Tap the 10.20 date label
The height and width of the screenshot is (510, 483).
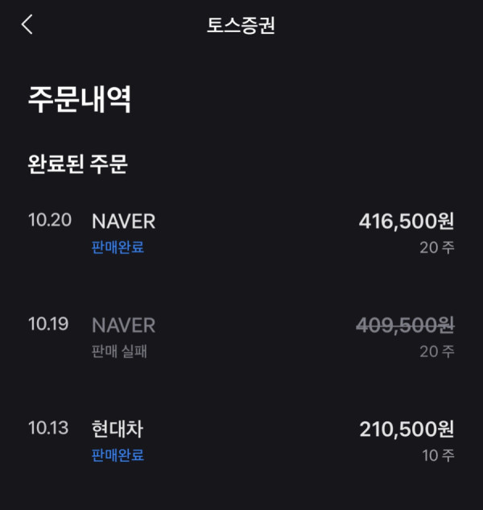click(x=50, y=220)
